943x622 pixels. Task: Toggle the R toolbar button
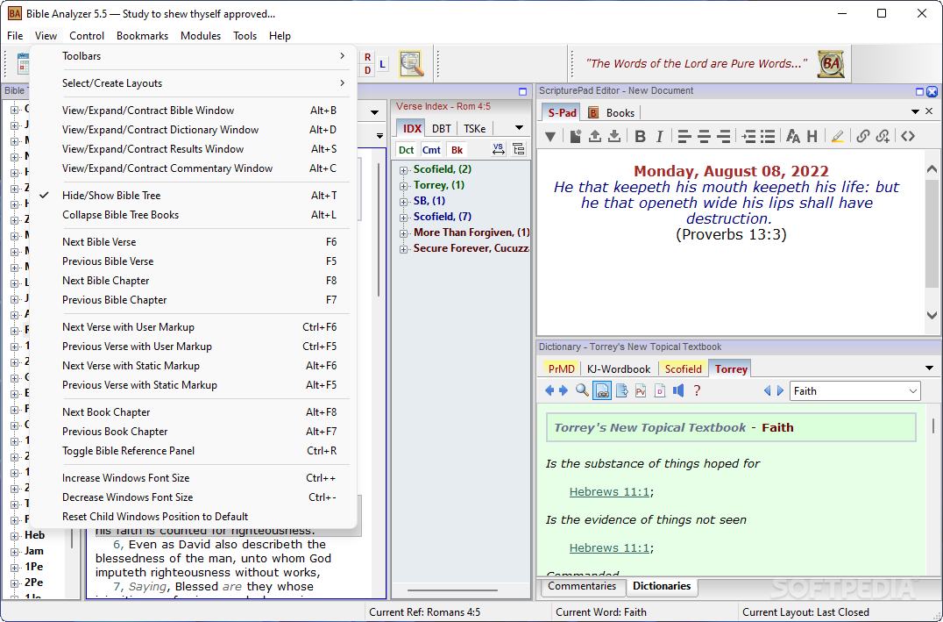click(x=368, y=57)
